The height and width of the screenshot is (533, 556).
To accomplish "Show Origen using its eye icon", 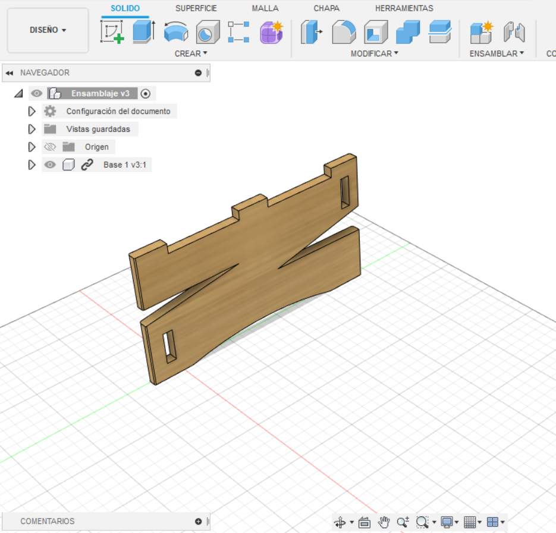I will (x=50, y=147).
